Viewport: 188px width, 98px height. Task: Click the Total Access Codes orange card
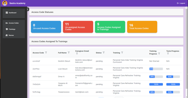point(142,27)
